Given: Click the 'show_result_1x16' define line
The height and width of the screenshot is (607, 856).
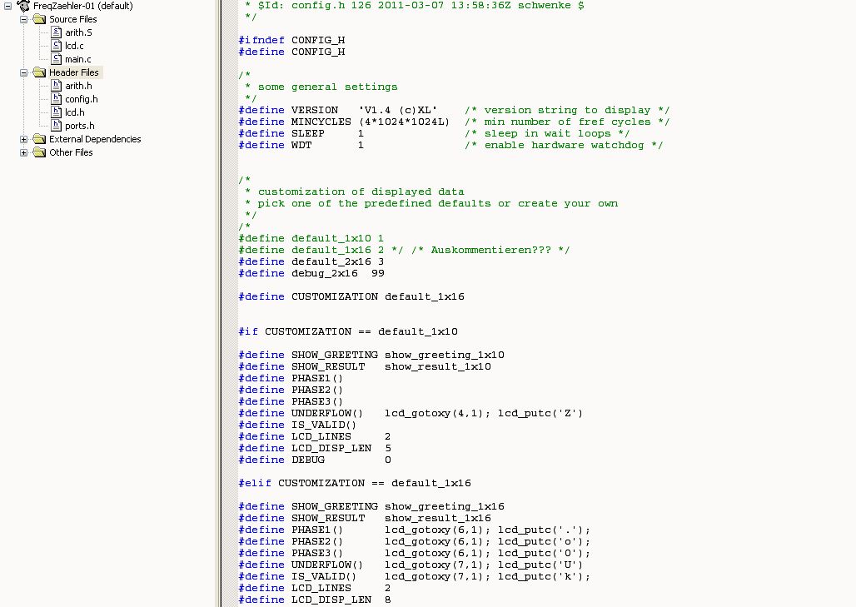Looking at the screenshot, I should (365, 518).
